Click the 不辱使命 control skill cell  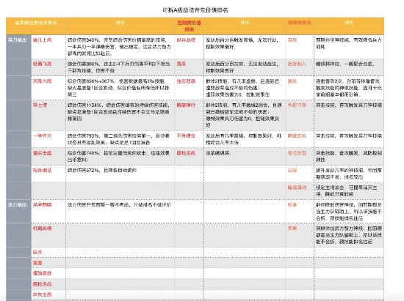click(189, 139)
